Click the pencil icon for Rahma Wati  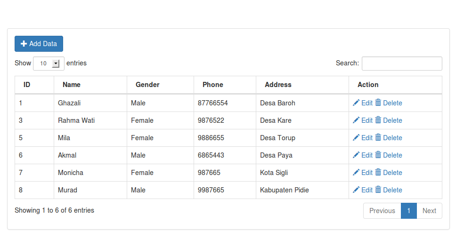tap(356, 120)
